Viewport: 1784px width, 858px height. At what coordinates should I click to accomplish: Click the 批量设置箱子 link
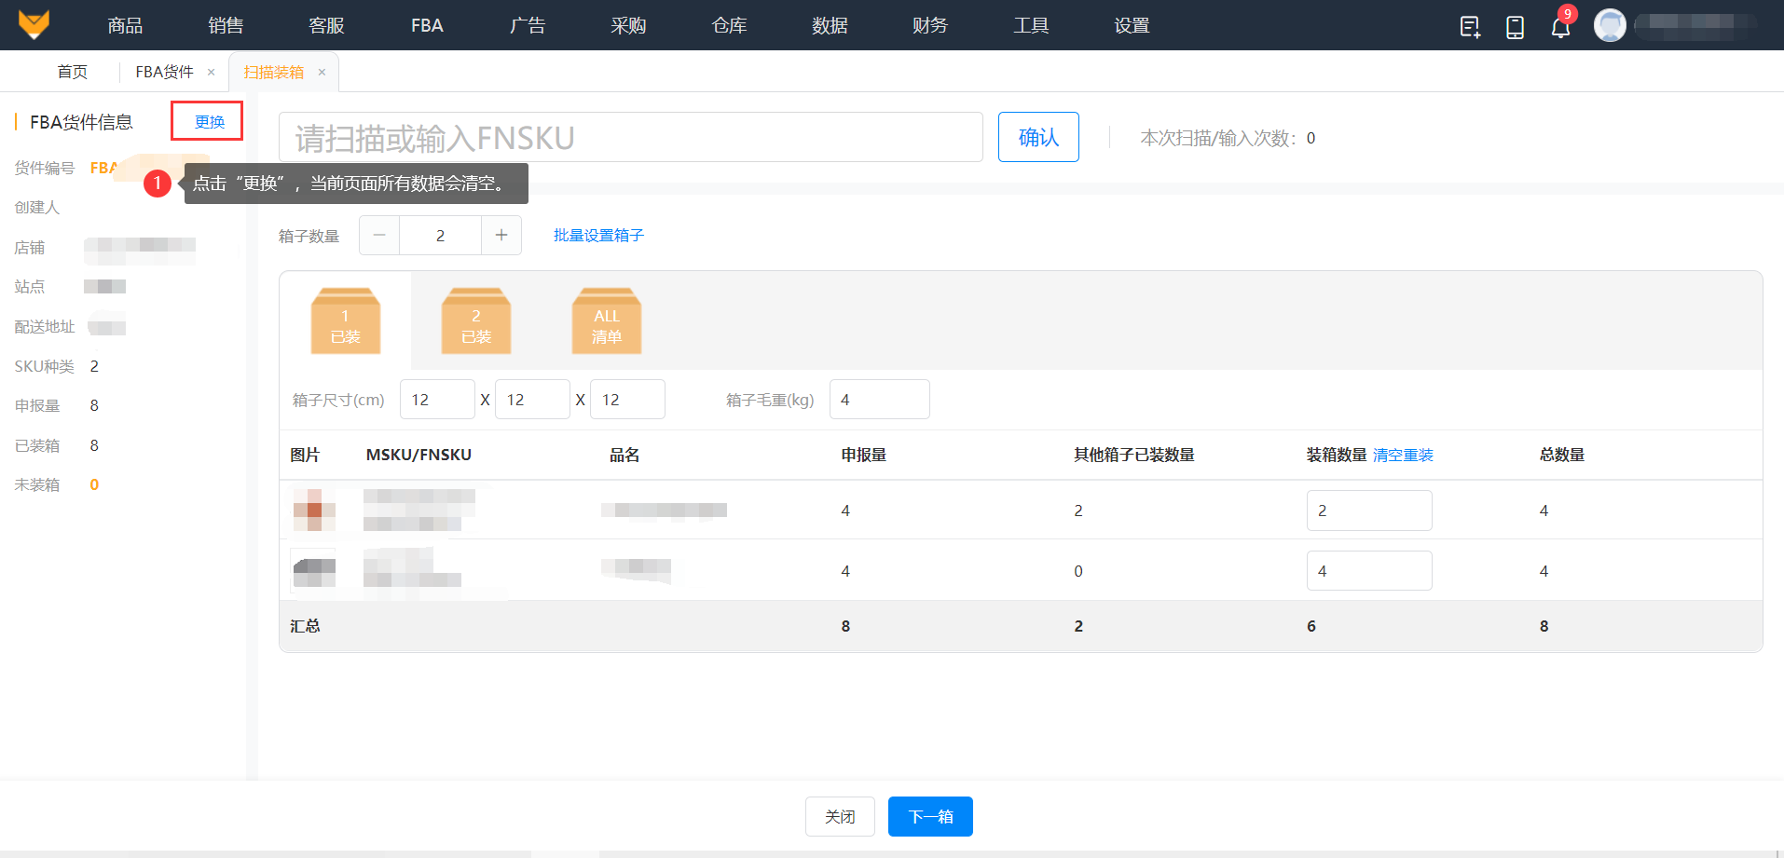pos(598,236)
